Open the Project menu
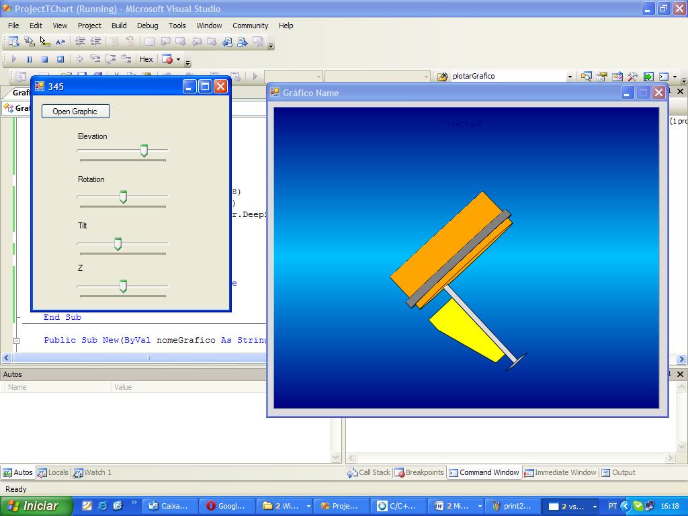This screenshot has height=516, width=688. (89, 26)
